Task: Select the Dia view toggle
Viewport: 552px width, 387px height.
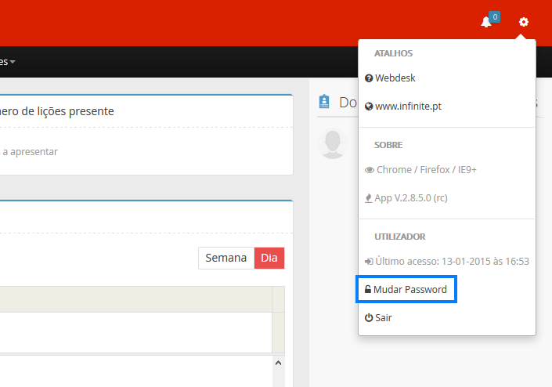Action: (x=269, y=258)
